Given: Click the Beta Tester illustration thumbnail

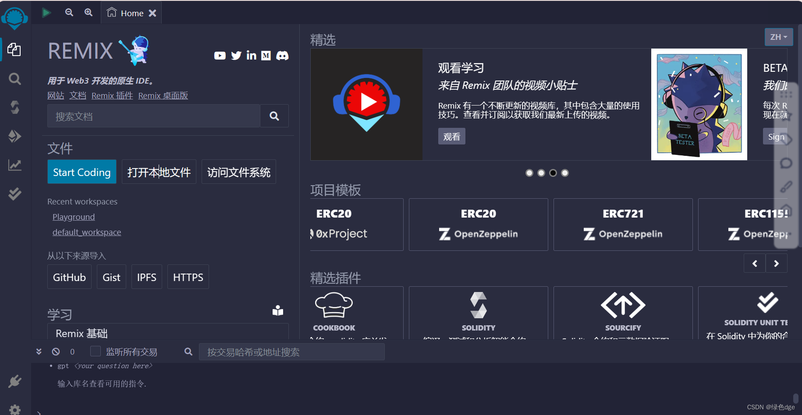Looking at the screenshot, I should pos(699,104).
